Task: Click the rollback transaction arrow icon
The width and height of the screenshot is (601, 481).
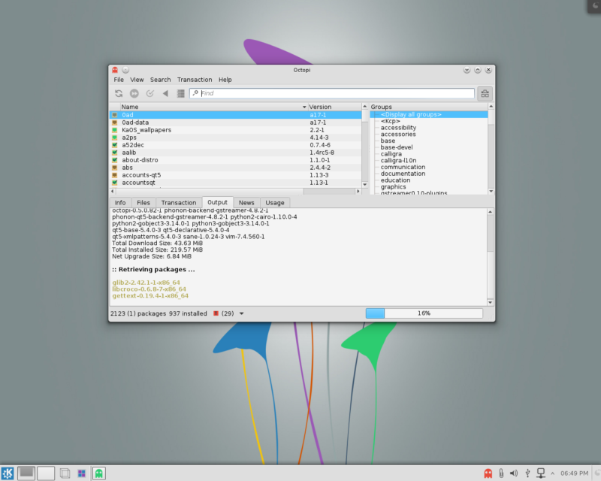Action: pyautogui.click(x=165, y=93)
